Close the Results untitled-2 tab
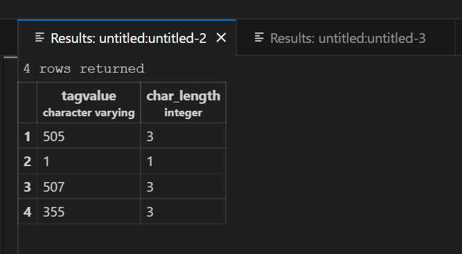 (x=221, y=37)
